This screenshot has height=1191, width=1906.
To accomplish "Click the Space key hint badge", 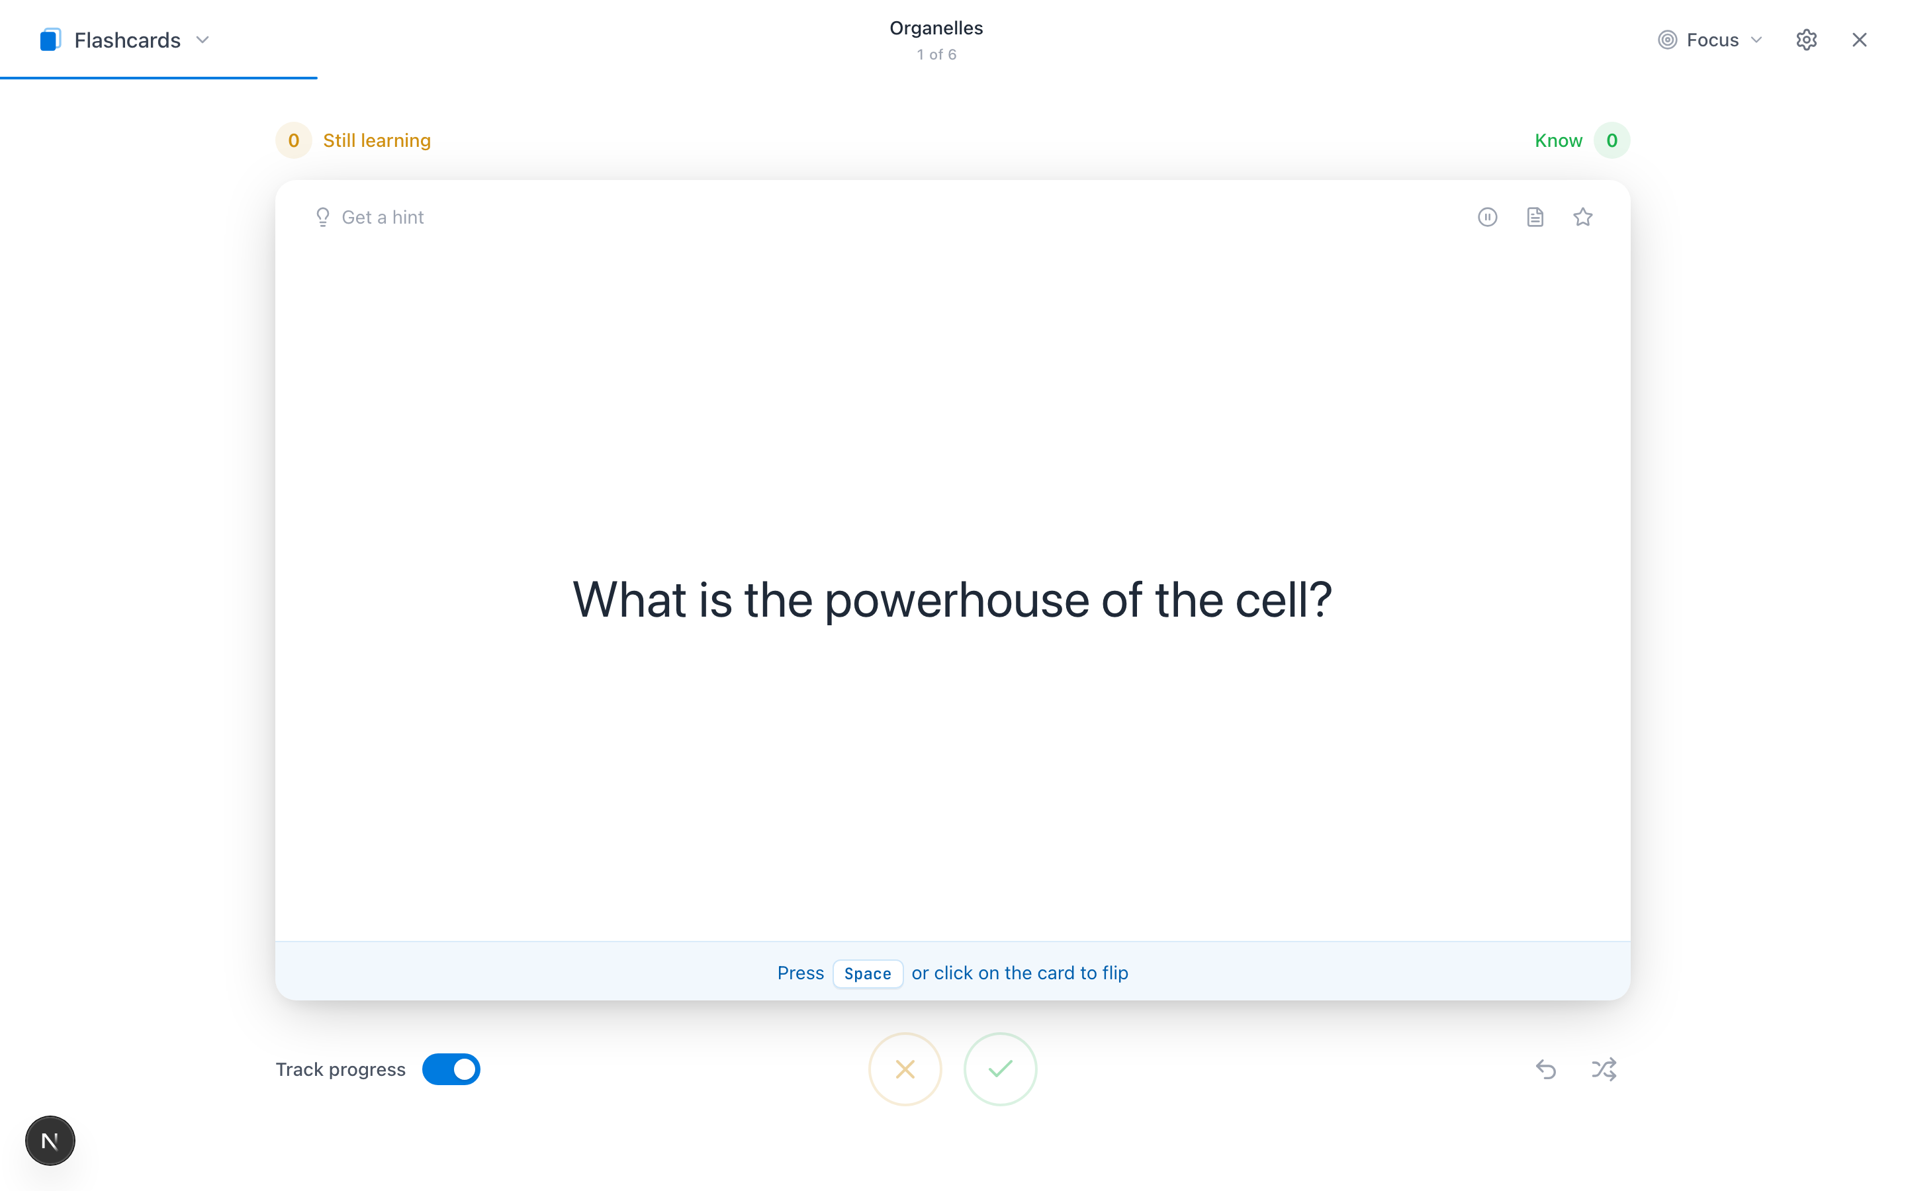I will [x=867, y=973].
